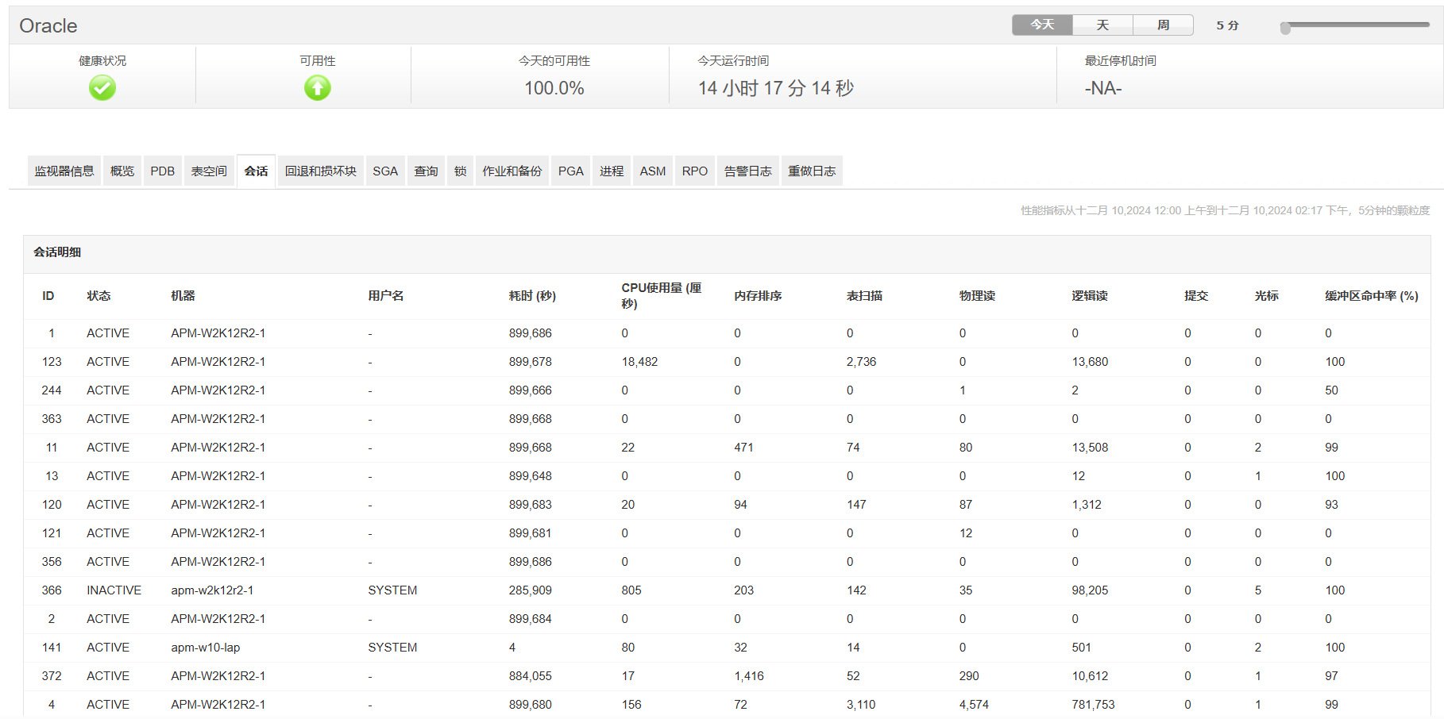Click the 缓冲区命中率 (%) column header
Screen dimensions: 1444x719
coord(1372,296)
